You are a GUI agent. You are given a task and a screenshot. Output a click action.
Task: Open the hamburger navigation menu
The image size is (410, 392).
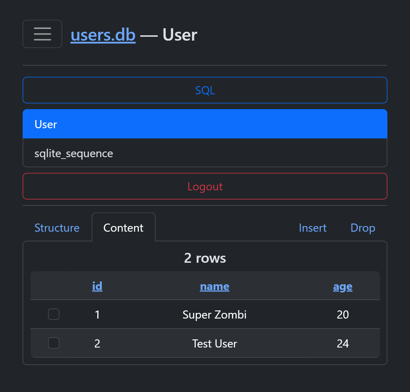click(42, 34)
